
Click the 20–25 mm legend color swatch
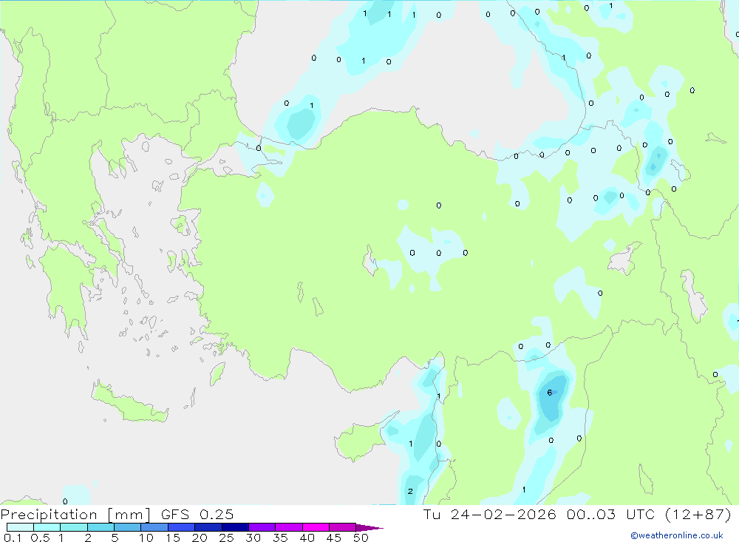point(208,527)
